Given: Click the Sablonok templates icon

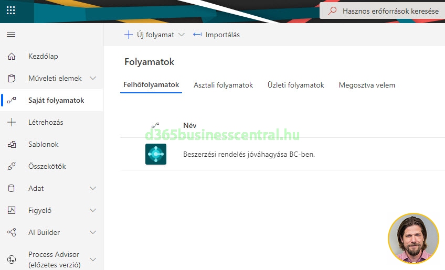Looking at the screenshot, I should [12, 145].
